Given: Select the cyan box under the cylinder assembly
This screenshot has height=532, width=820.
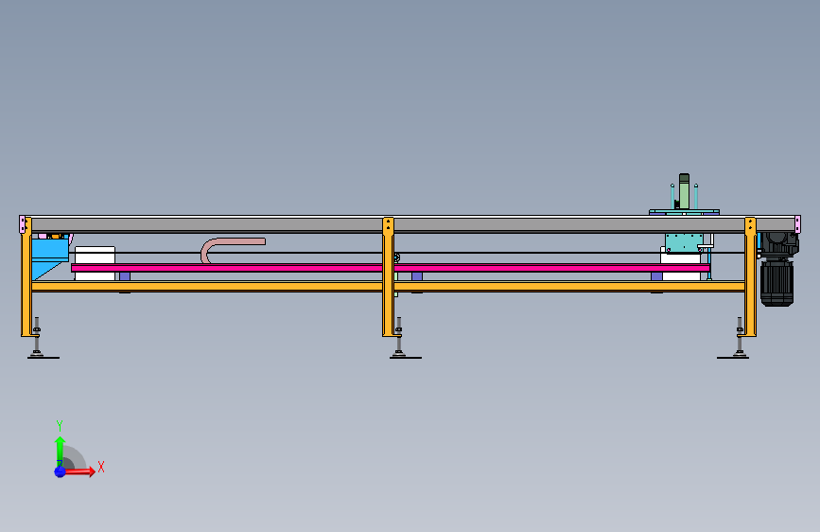Looking at the screenshot, I should coord(684,243).
